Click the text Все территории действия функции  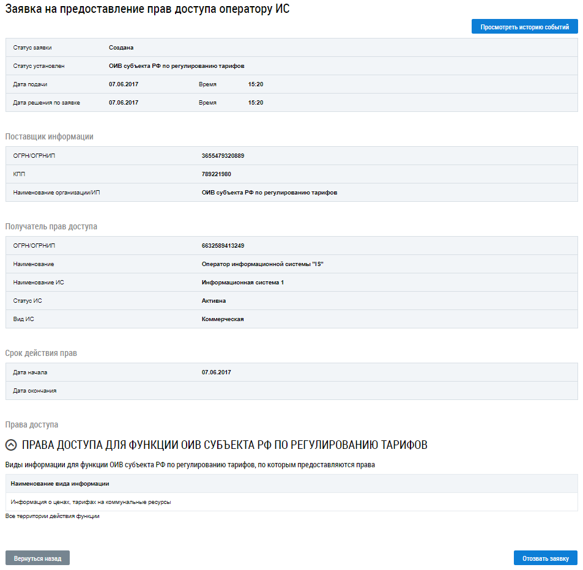pyautogui.click(x=53, y=516)
